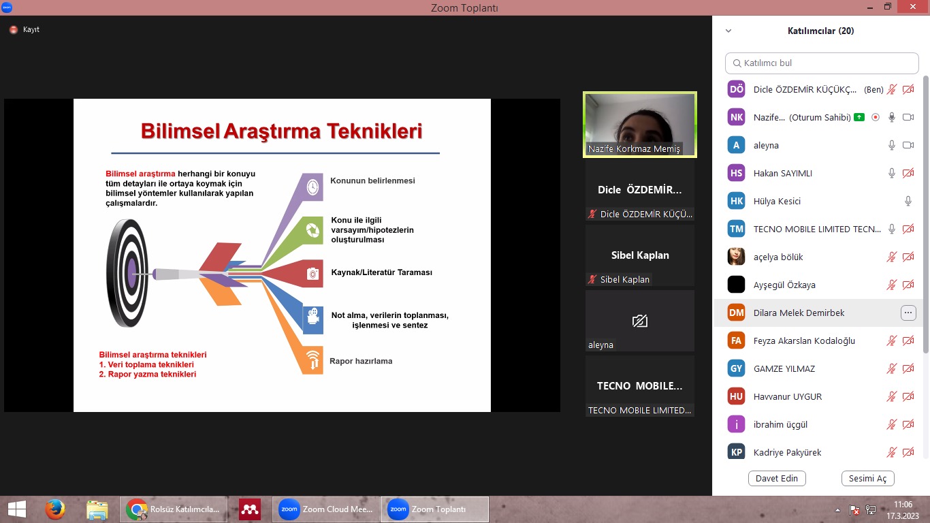Image resolution: width=930 pixels, height=523 pixels.
Task: Click the muted mic icon on Sibel Kaplan's tile
Action: [592, 279]
